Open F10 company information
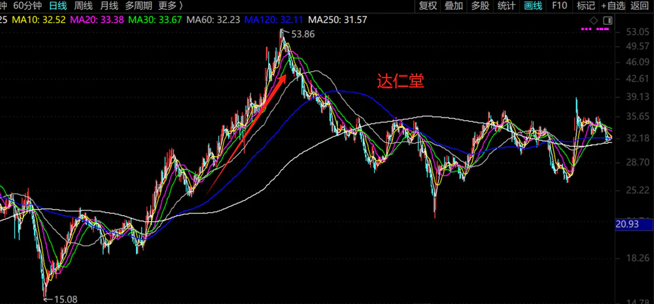The image size is (654, 304). (x=560, y=6)
